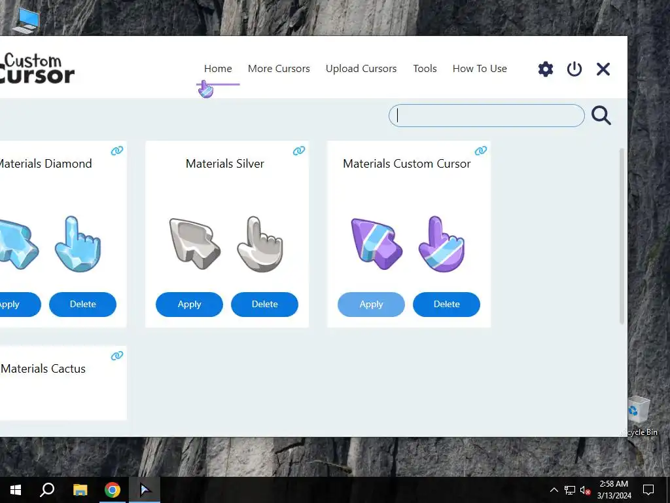Open the settings gear icon
This screenshot has height=503, width=670.
pyautogui.click(x=545, y=69)
